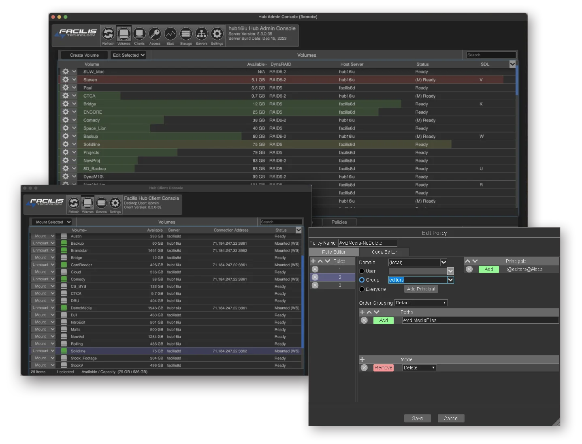Viewport: 582px width, 444px height.
Task: Click the red Remove button in Mode
Action: pos(384,367)
